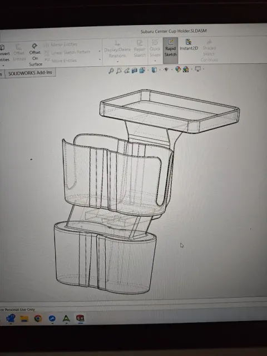The width and height of the screenshot is (267, 356).
Task: Switch to the SOLIDWORKS Add-Ins tab
Action: (30, 73)
